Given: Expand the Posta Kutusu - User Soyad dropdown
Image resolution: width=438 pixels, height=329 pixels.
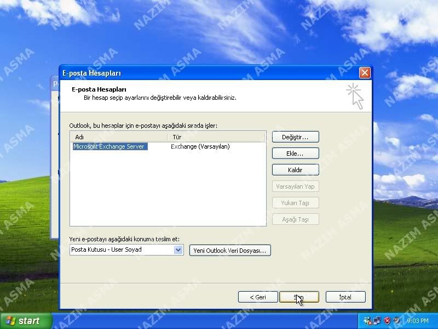Looking at the screenshot, I should pyautogui.click(x=178, y=250).
